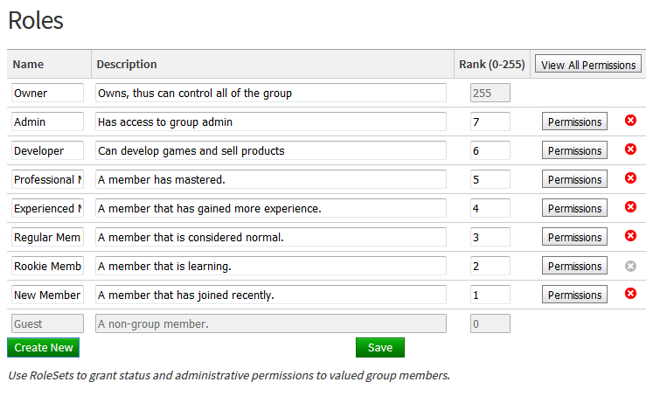
Task: Select the Experienced Member rank field
Action: (x=490, y=208)
